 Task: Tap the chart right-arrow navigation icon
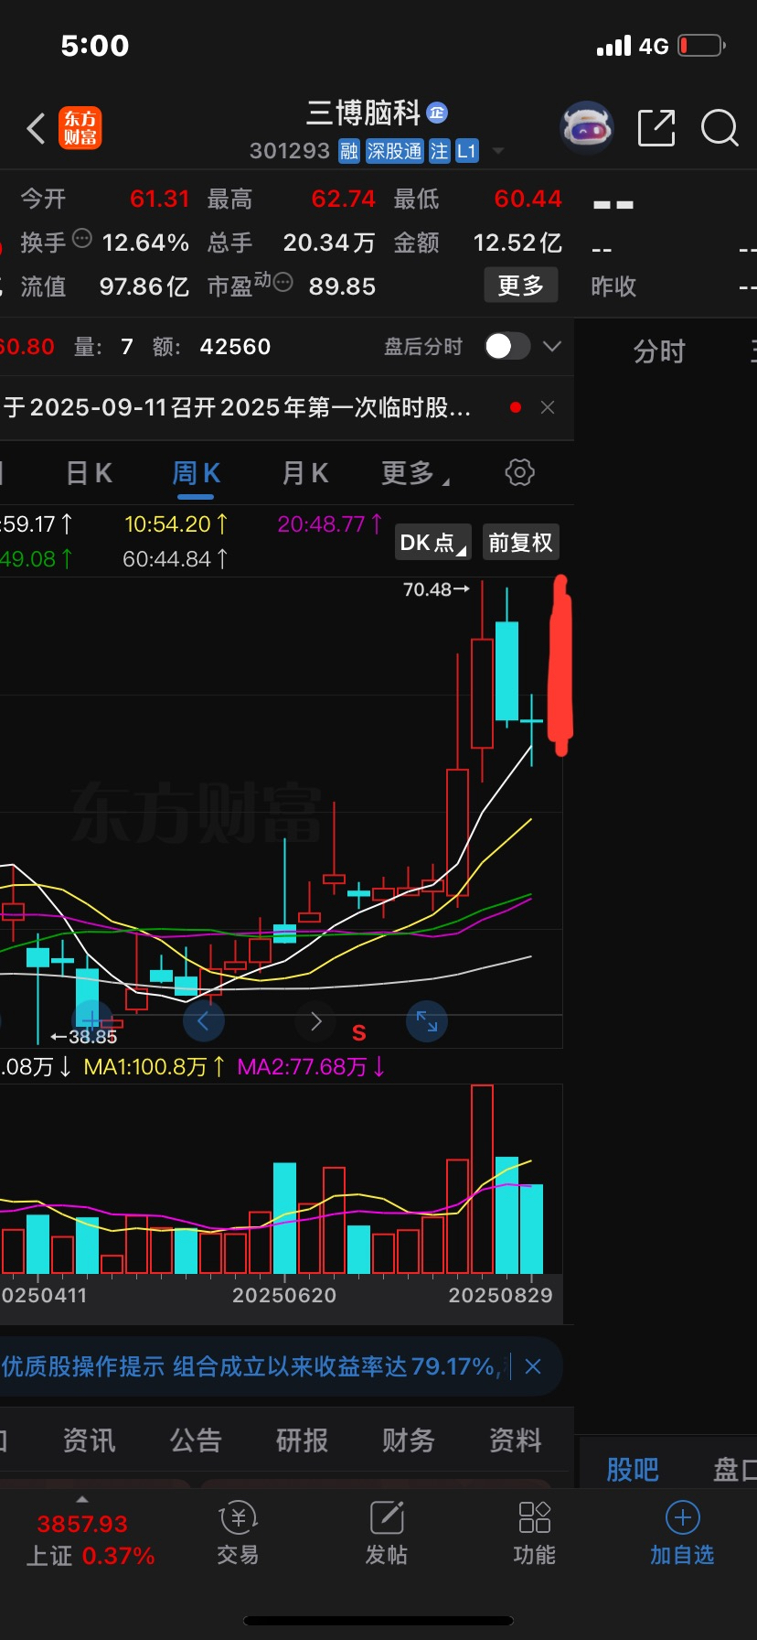coord(315,1020)
